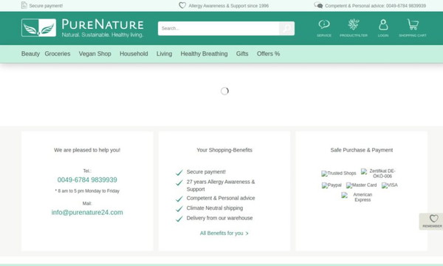Open the Groceries menu
This screenshot has height=266, width=443.
coord(58,54)
